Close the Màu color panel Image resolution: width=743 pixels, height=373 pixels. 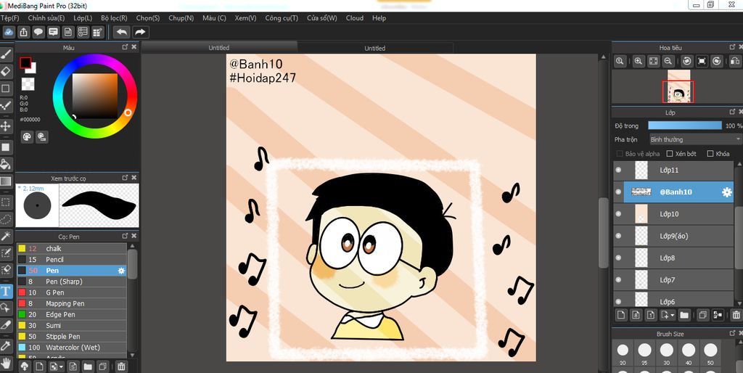[134, 47]
